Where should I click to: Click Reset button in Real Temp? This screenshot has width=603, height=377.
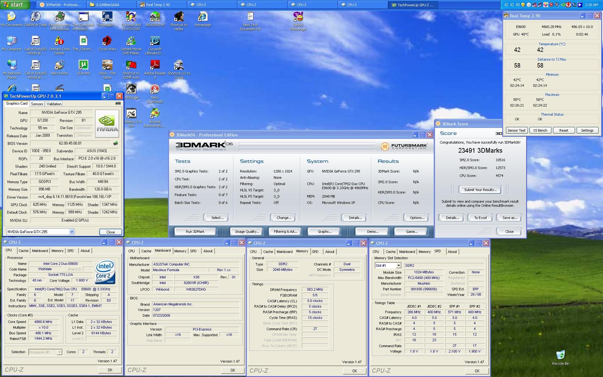pyautogui.click(x=564, y=131)
